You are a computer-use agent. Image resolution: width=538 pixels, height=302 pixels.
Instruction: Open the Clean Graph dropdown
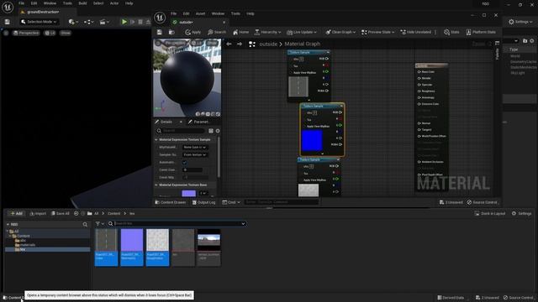340,32
